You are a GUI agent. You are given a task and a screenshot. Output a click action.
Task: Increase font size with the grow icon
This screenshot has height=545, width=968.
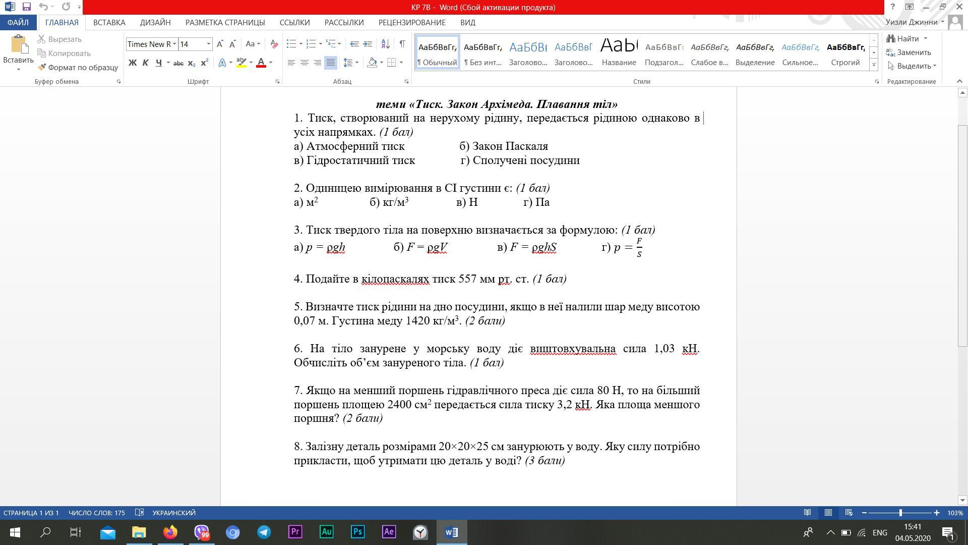(x=220, y=44)
